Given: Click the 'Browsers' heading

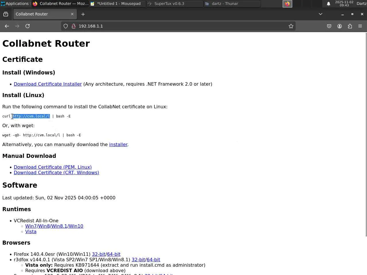Looking at the screenshot, I should click(16, 243).
